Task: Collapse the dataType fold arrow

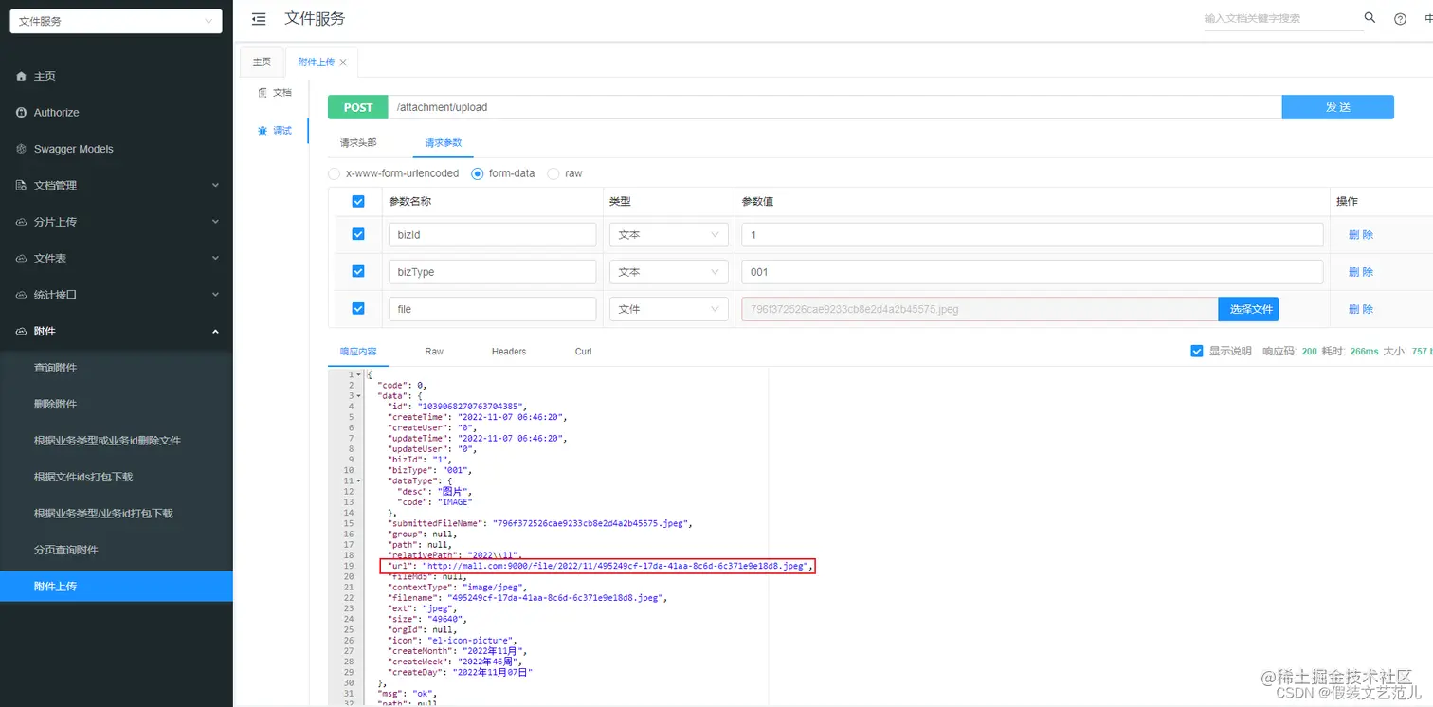Action: (x=358, y=480)
